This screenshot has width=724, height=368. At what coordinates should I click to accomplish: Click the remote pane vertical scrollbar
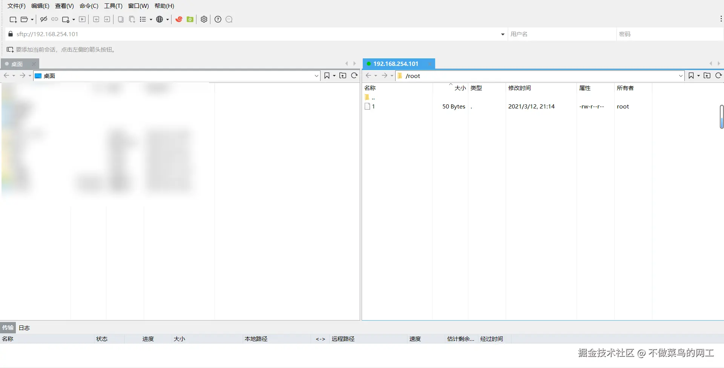(x=721, y=117)
